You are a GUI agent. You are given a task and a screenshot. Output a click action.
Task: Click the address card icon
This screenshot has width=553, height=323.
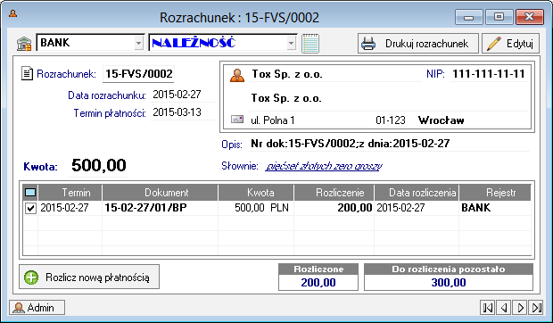pyautogui.click(x=237, y=120)
